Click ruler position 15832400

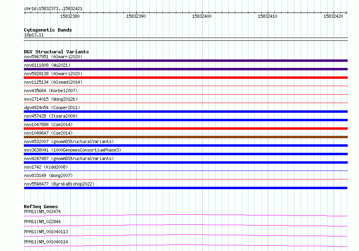[x=202, y=16]
